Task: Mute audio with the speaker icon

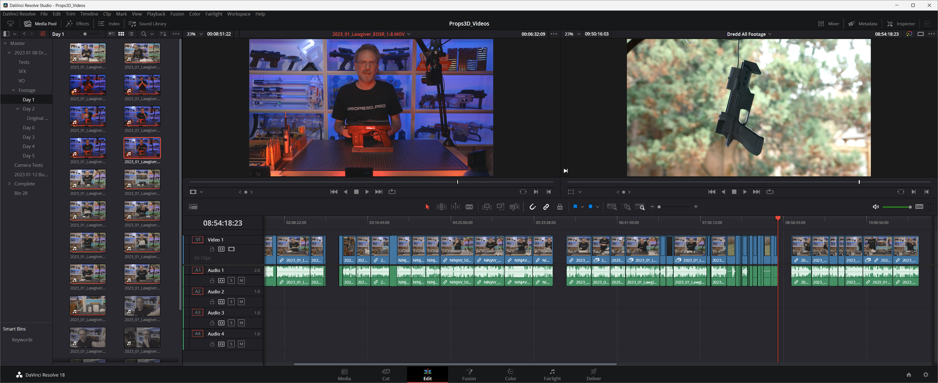Action: 876,207
